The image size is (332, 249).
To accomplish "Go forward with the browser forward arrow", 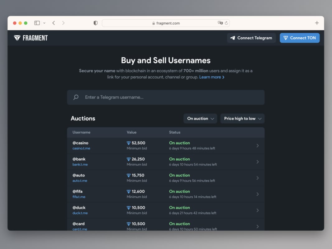I will click(63, 23).
